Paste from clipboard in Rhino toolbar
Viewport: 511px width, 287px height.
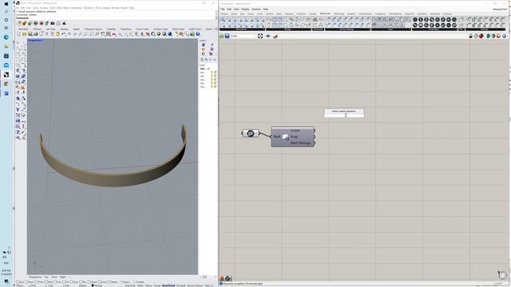coord(57,33)
